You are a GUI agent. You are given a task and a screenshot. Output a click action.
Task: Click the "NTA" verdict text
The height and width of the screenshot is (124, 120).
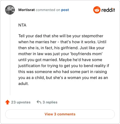(x=22, y=25)
